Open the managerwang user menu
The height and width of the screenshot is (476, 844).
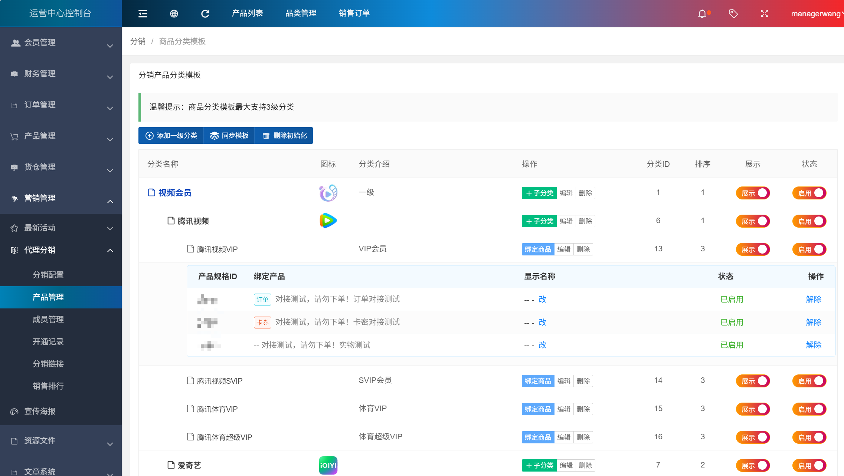(x=817, y=14)
